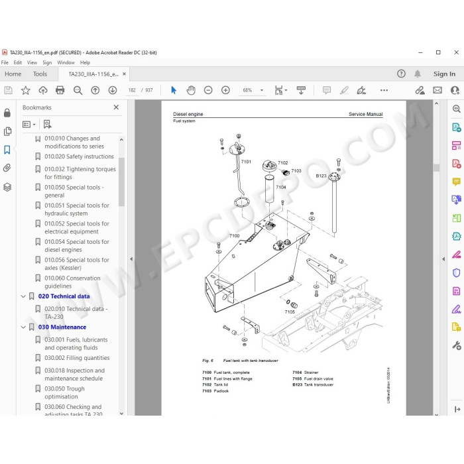464x464 pixels.
Task: Open 030.050 Trough optimisation bookmark
Action: coord(64,392)
